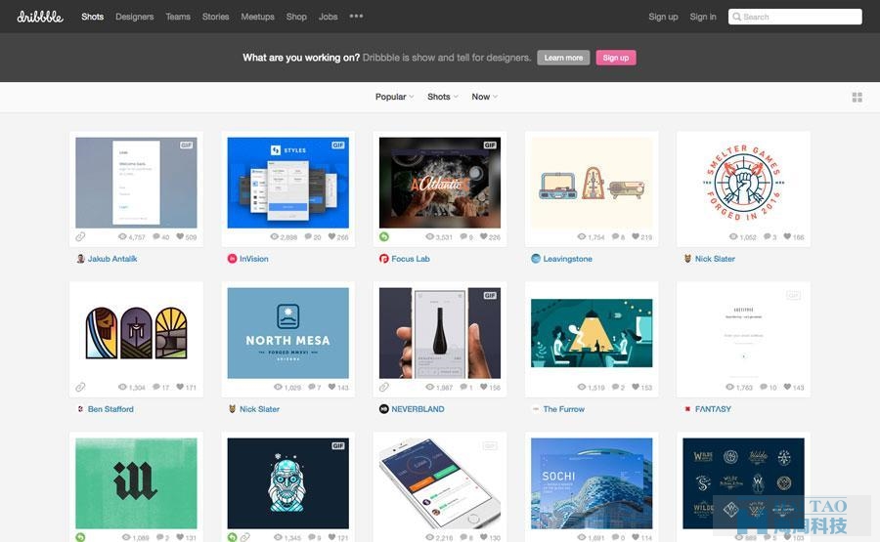880x542 pixels.
Task: Like the NORTH MESA shot via heart icon
Action: [331, 387]
